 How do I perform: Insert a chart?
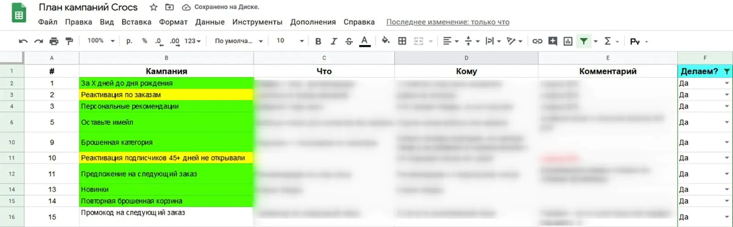568,41
